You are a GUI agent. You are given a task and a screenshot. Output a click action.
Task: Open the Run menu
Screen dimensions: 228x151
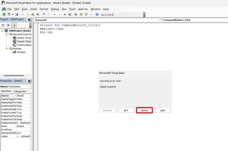(64, 9)
